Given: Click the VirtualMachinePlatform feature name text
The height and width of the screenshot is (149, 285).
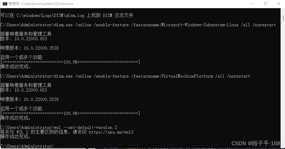Looking at the screenshot, I should tap(187, 76).
